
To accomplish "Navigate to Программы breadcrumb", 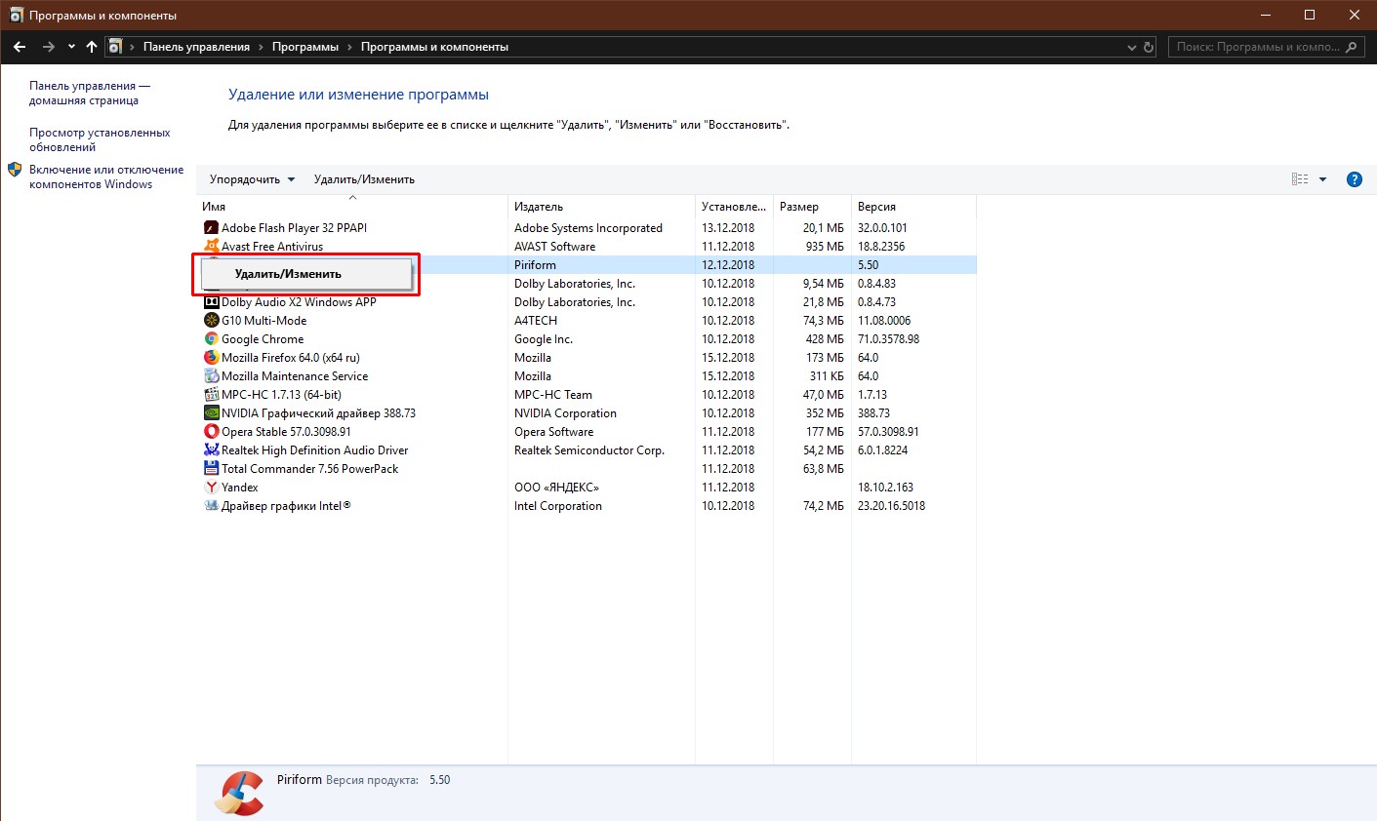I will pos(305,47).
